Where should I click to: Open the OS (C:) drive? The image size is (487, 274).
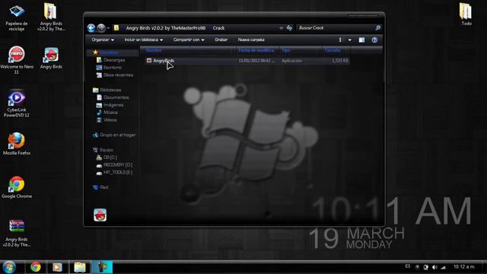(110, 158)
